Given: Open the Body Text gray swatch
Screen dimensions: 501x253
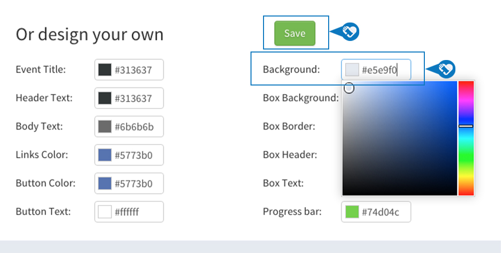Looking at the screenshot, I should tap(105, 126).
